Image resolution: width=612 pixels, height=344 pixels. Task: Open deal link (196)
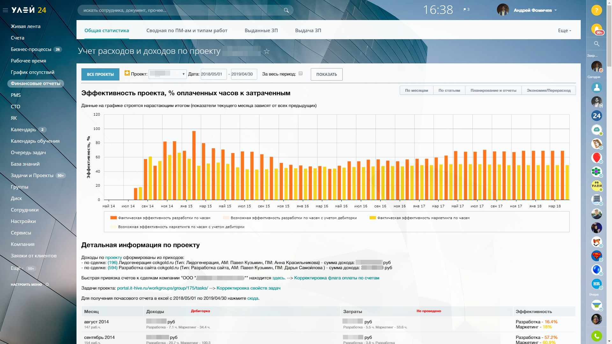[113, 263]
